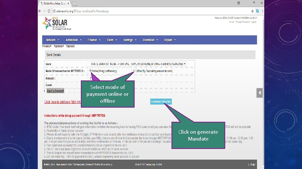Click the first Payment breadcrumb

click(58, 46)
